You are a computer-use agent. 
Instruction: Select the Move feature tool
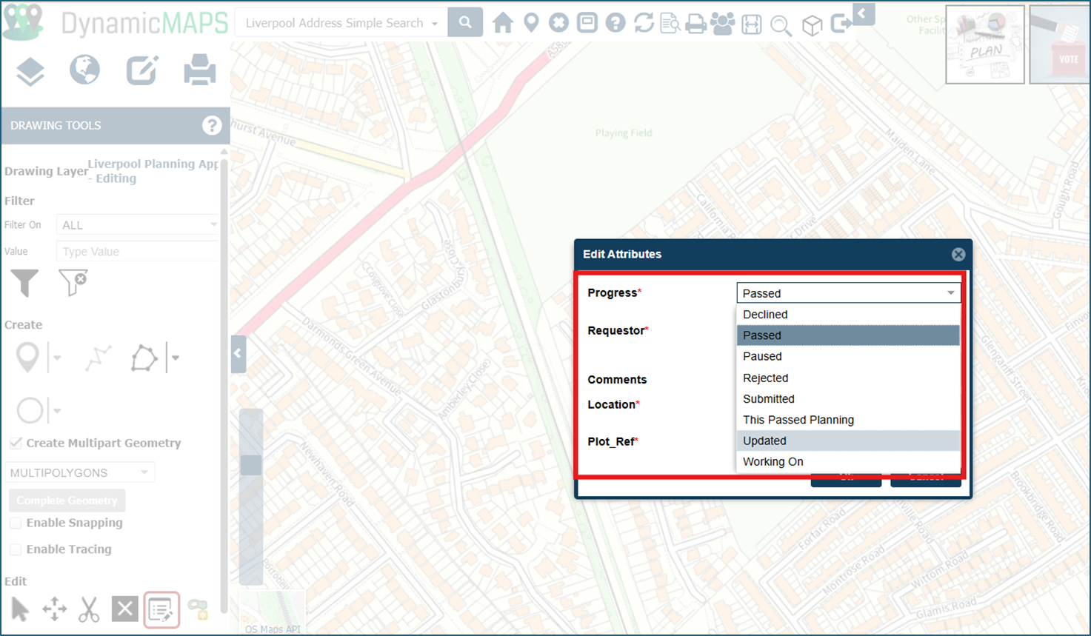53,609
